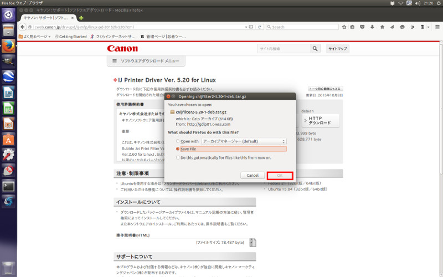
Task: Click the Canon logo
Action: pos(122,49)
